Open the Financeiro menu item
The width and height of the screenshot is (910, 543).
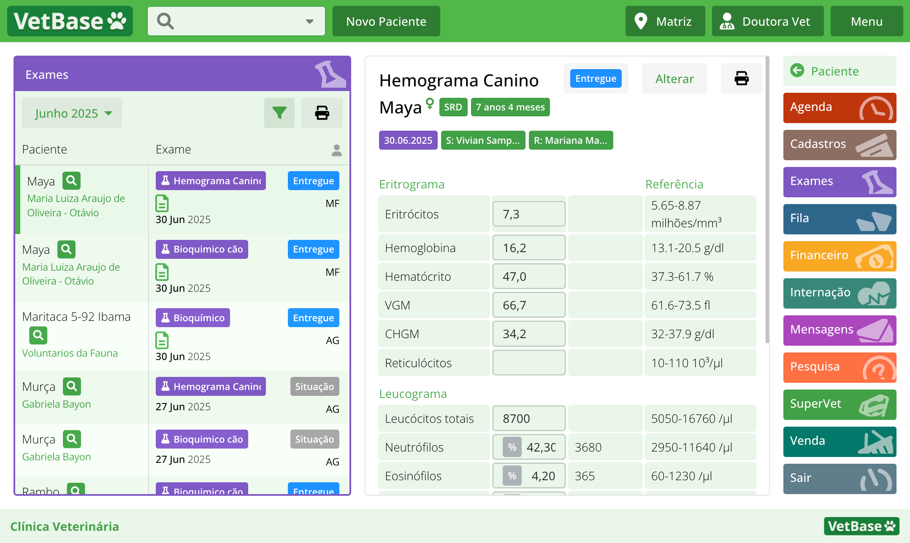coord(839,256)
